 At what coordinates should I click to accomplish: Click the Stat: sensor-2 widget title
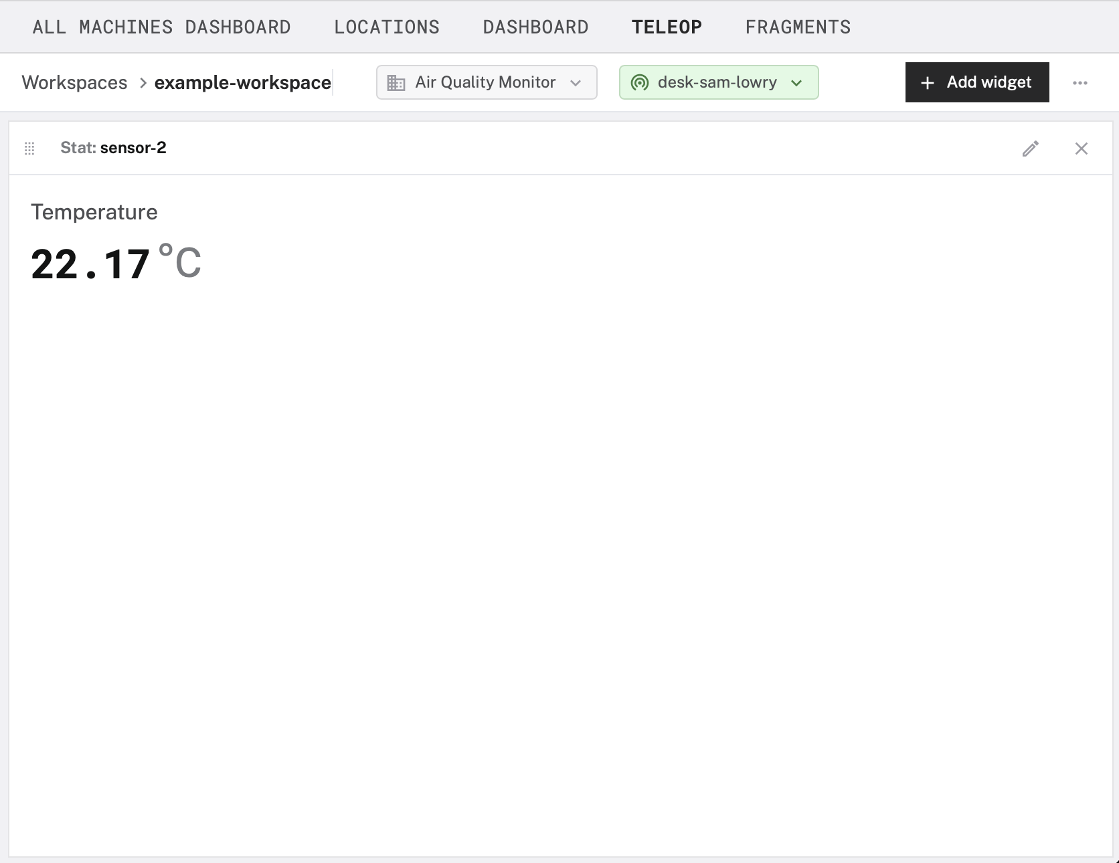pos(114,148)
